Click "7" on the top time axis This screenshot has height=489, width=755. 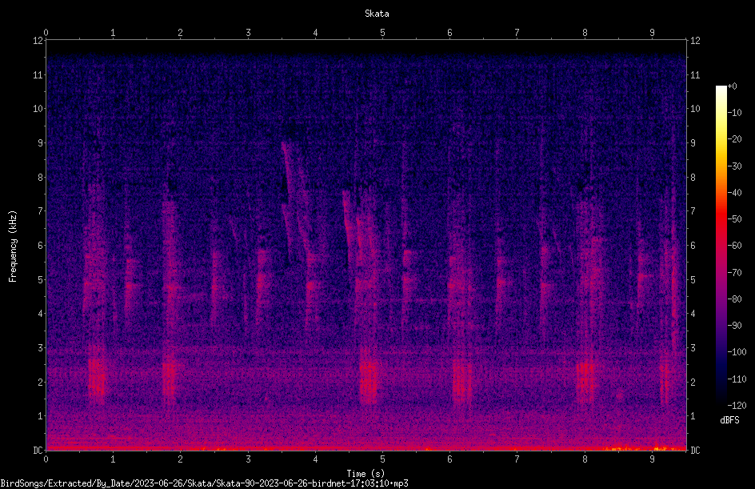pyautogui.click(x=517, y=33)
